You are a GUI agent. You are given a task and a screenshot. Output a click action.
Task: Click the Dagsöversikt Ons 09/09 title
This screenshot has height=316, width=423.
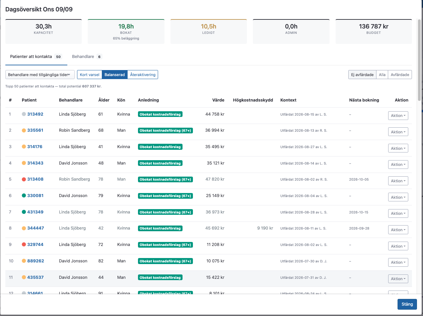pyautogui.click(x=39, y=9)
